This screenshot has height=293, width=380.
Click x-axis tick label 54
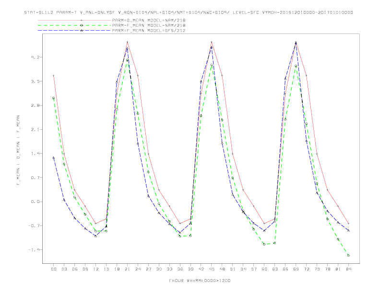(x=243, y=269)
